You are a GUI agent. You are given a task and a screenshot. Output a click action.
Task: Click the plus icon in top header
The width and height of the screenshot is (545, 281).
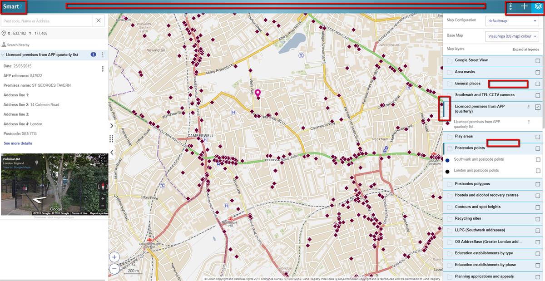pos(525,6)
